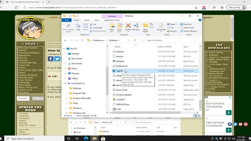
Task: Click the Manage contextual tab
Action: pyautogui.click(x=112, y=16)
